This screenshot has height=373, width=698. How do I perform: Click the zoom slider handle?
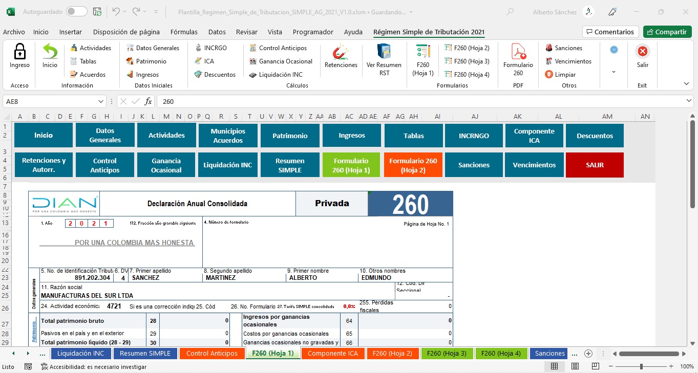pos(641,366)
